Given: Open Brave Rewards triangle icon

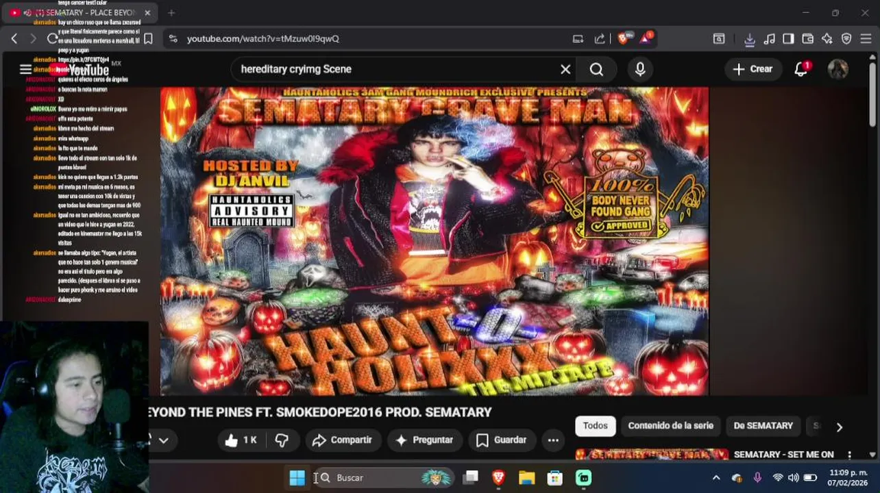Looking at the screenshot, I should (x=646, y=38).
